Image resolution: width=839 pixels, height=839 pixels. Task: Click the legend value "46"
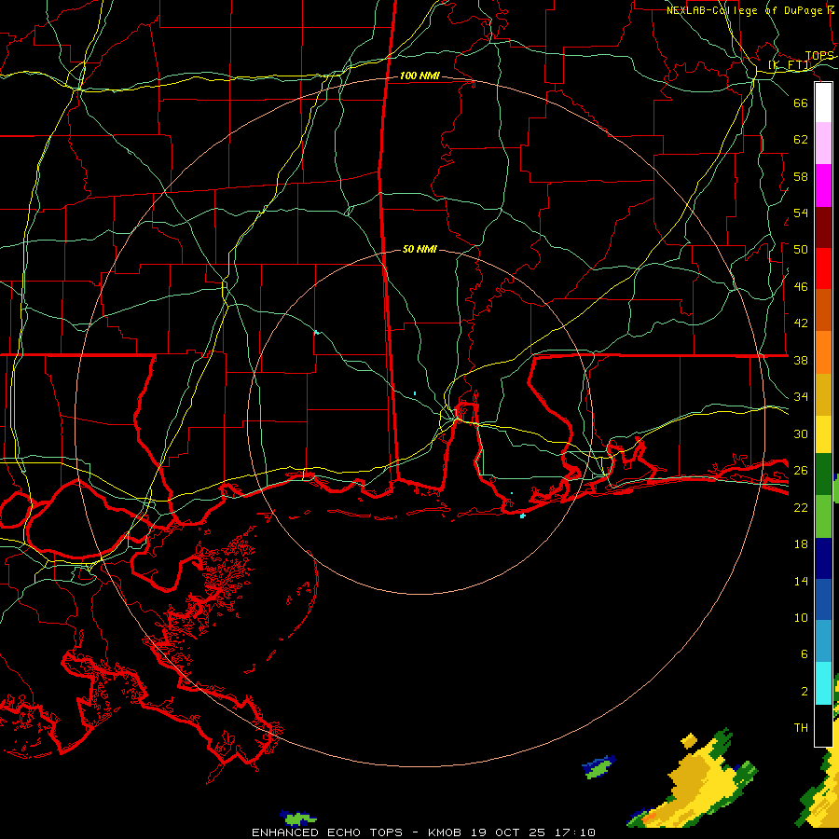click(x=801, y=286)
